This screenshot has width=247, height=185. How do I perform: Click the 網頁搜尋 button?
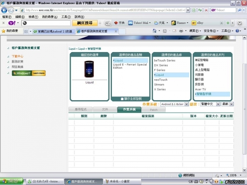(85, 23)
